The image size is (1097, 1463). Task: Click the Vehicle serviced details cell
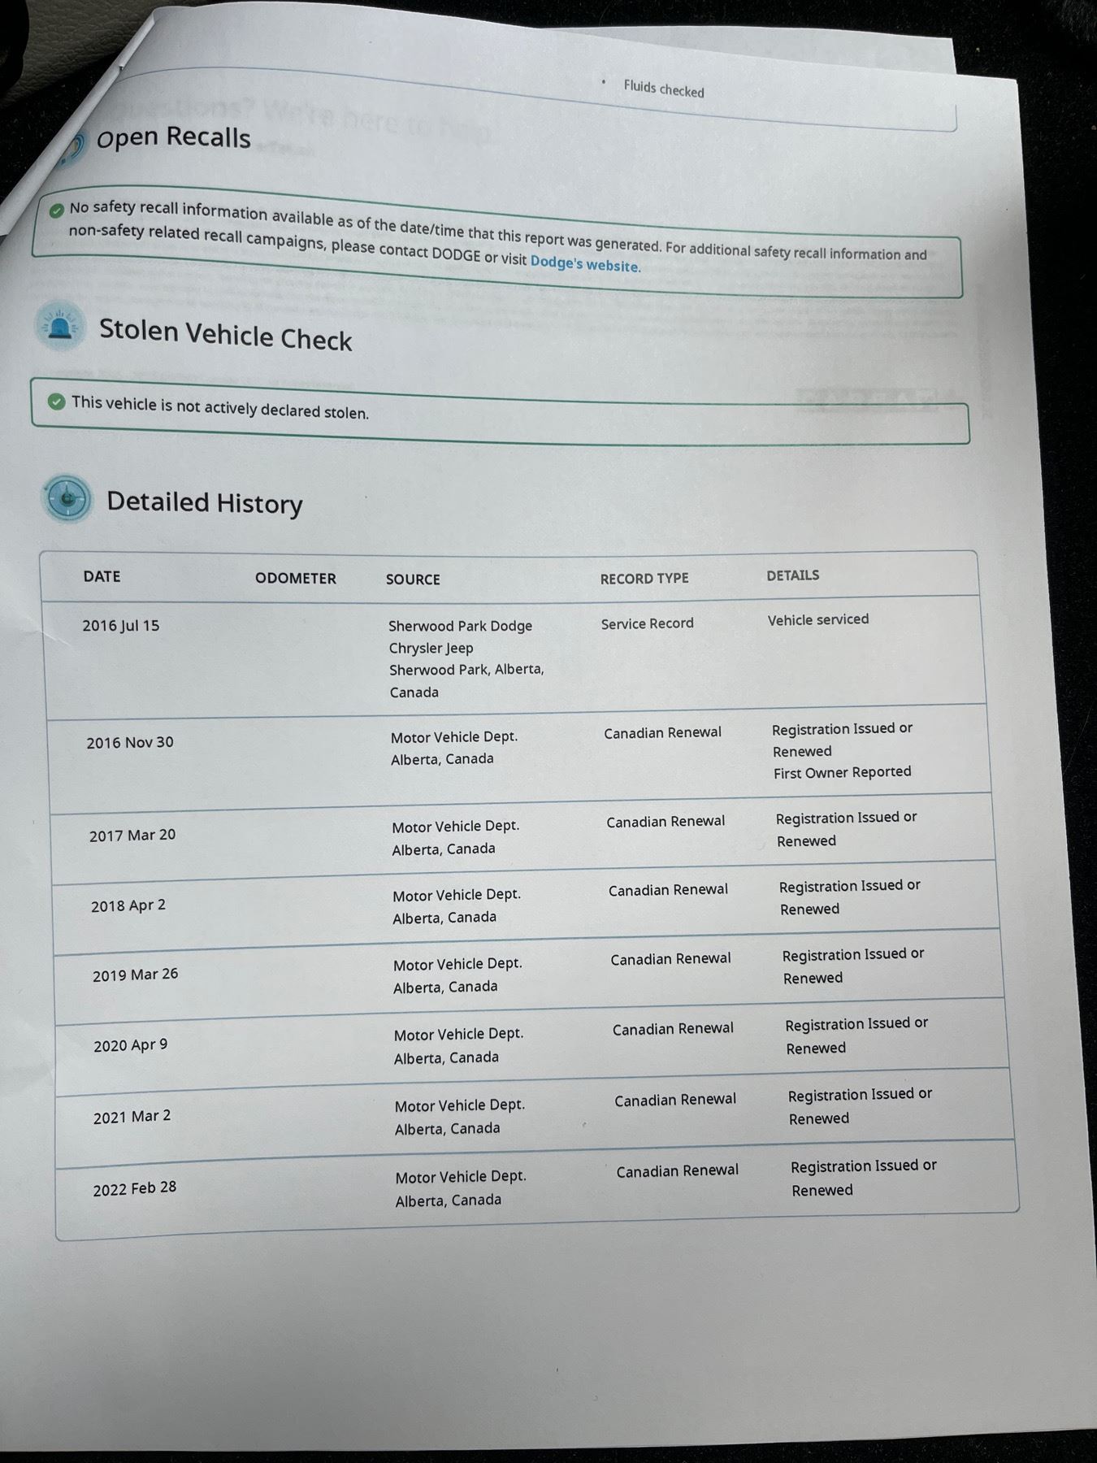817,619
